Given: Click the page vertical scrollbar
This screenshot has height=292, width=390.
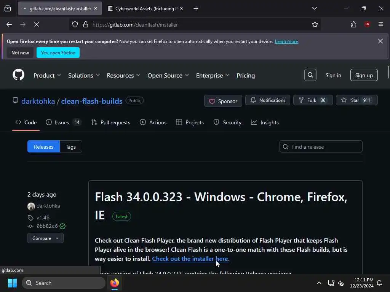Looking at the screenshot, I should pos(388,72).
